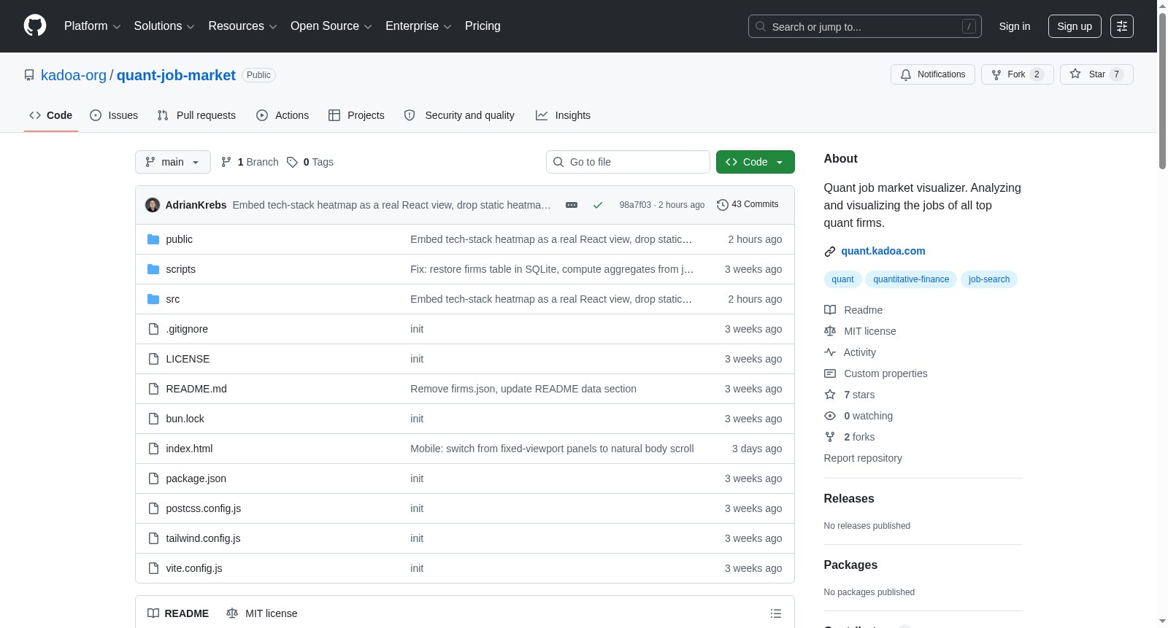The width and height of the screenshot is (1168, 628).
Task: Open the green Code dropdown button
Action: [x=756, y=162]
